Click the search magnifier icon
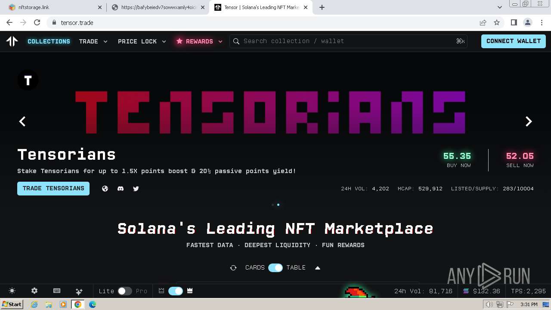The width and height of the screenshot is (551, 310). 236,41
